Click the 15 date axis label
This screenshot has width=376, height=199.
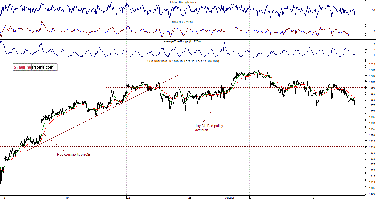coord(67,197)
